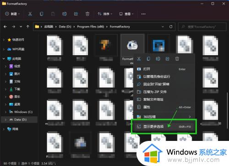Click the Delete icon in the context menu
229x166 pixels.
click(177, 59)
